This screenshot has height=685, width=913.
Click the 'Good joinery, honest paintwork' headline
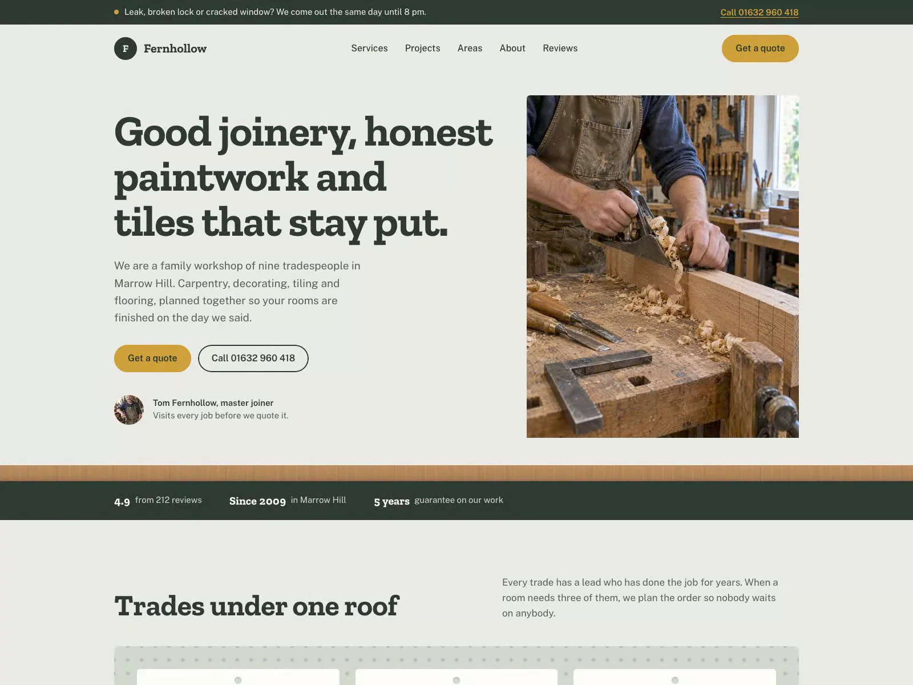point(303,177)
